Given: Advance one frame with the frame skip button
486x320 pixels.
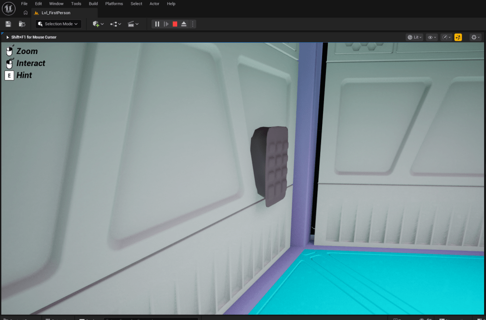Looking at the screenshot, I should pos(166,24).
